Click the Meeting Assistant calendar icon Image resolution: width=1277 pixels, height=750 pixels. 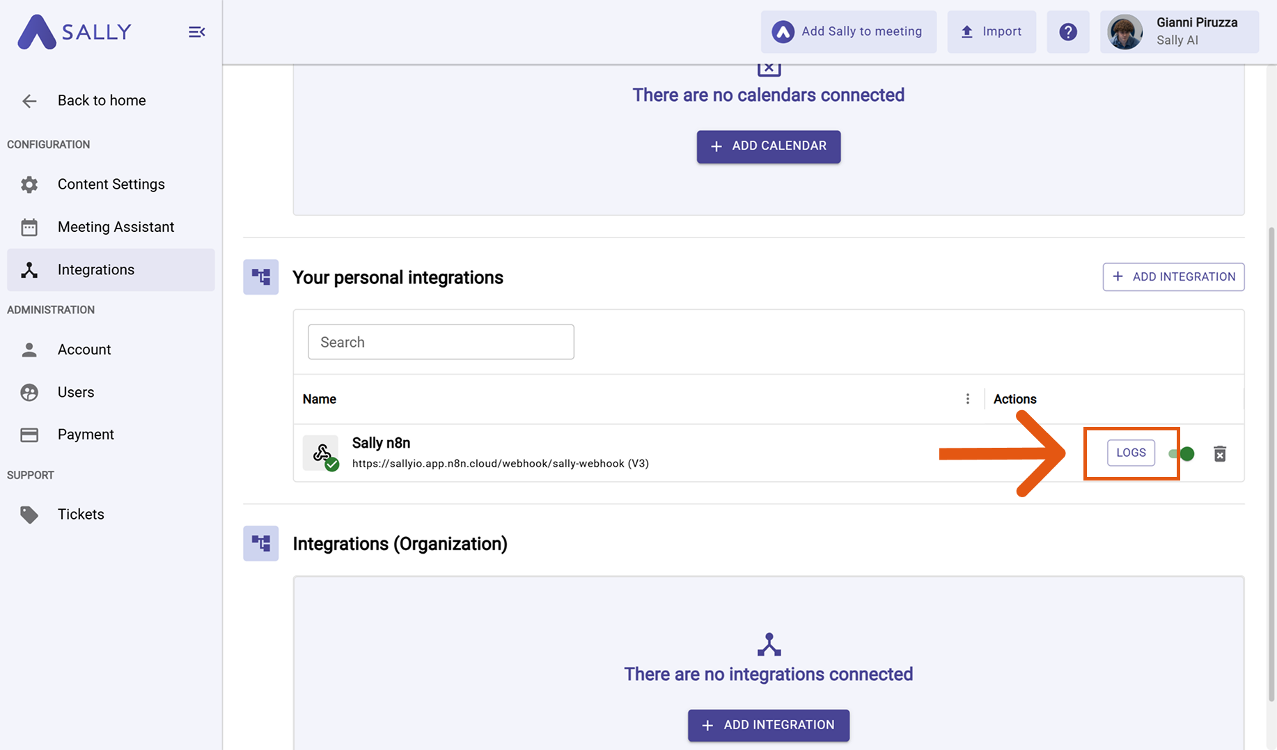point(29,227)
